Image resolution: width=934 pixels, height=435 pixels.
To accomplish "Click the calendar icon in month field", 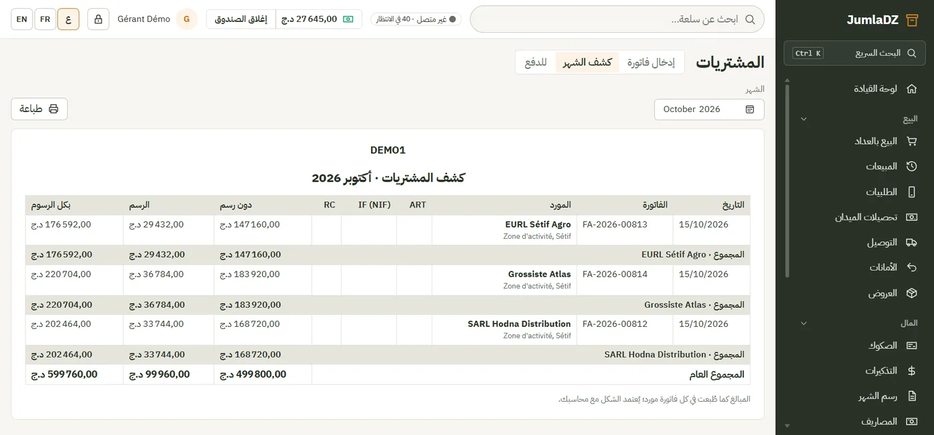I will 750,109.
